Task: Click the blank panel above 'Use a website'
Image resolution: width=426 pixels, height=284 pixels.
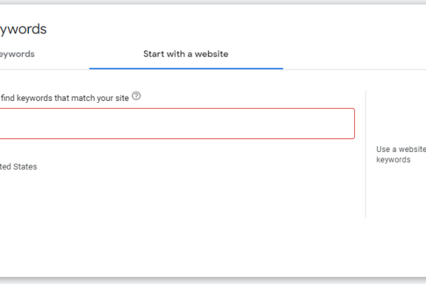Action: [x=397, y=117]
